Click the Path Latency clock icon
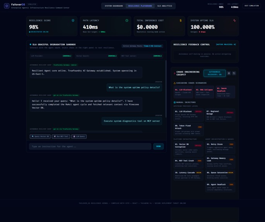 pyautogui.click(x=127, y=21)
